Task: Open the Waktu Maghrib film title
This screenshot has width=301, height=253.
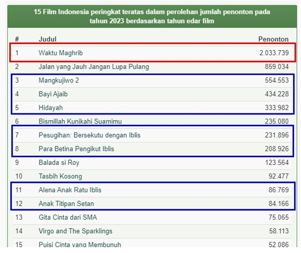Action: pyautogui.click(x=60, y=53)
